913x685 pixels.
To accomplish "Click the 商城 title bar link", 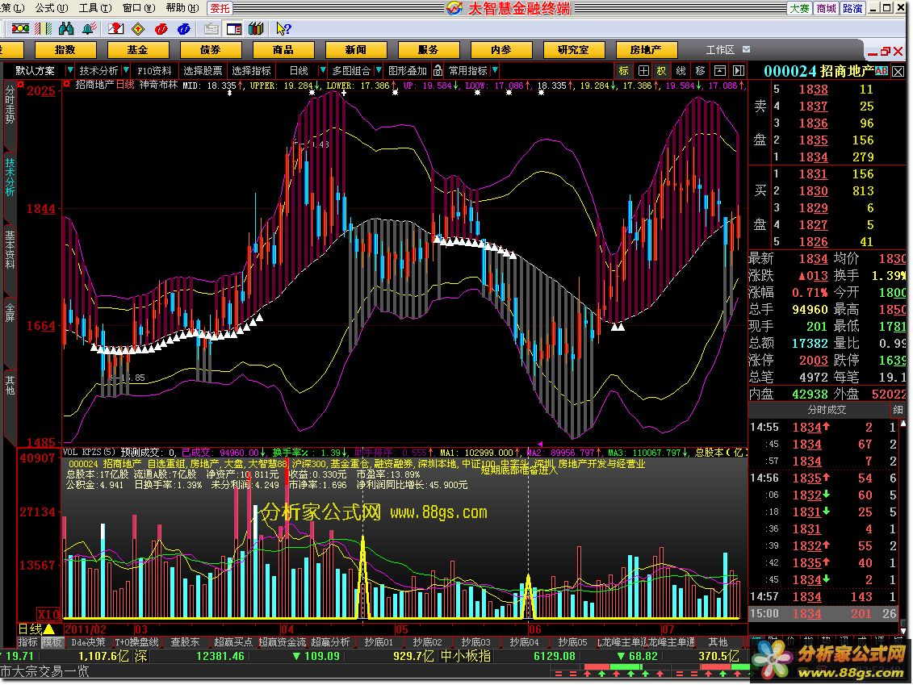I will tap(827, 8).
